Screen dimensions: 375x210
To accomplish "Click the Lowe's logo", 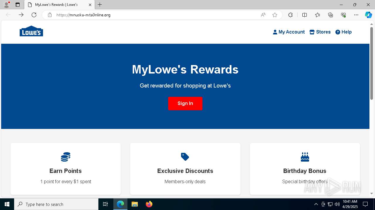I will click(x=31, y=31).
